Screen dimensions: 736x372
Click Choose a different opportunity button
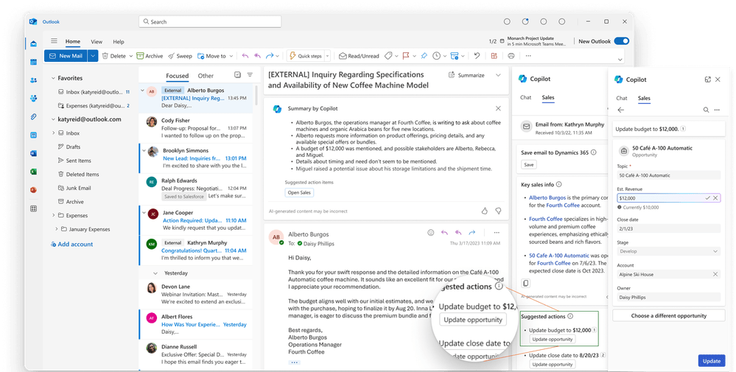click(668, 315)
